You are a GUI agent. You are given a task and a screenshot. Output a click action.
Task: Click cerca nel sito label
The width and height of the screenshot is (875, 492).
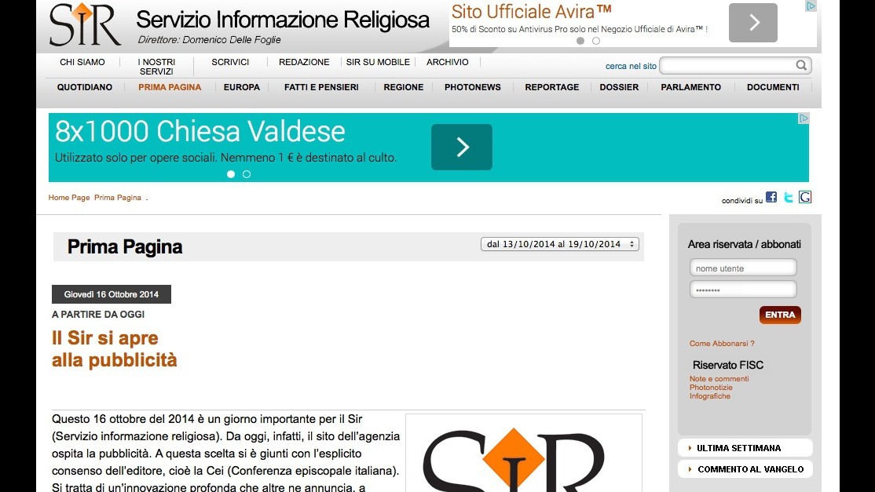(x=631, y=66)
